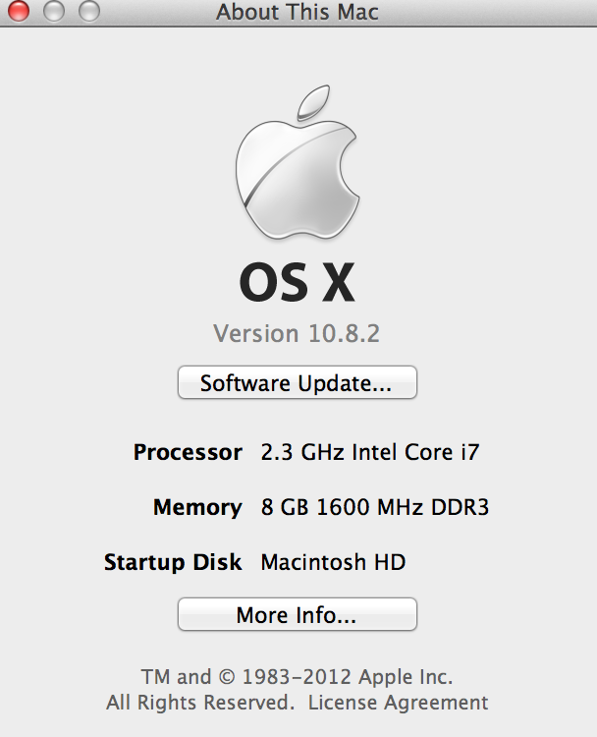Image resolution: width=597 pixels, height=737 pixels.
Task: Click the large OS X heading
Action: 297,284
